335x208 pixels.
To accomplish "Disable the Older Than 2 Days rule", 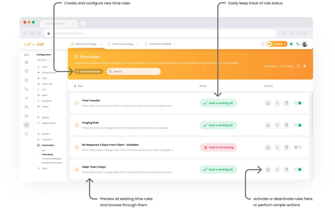I will click(x=298, y=169).
